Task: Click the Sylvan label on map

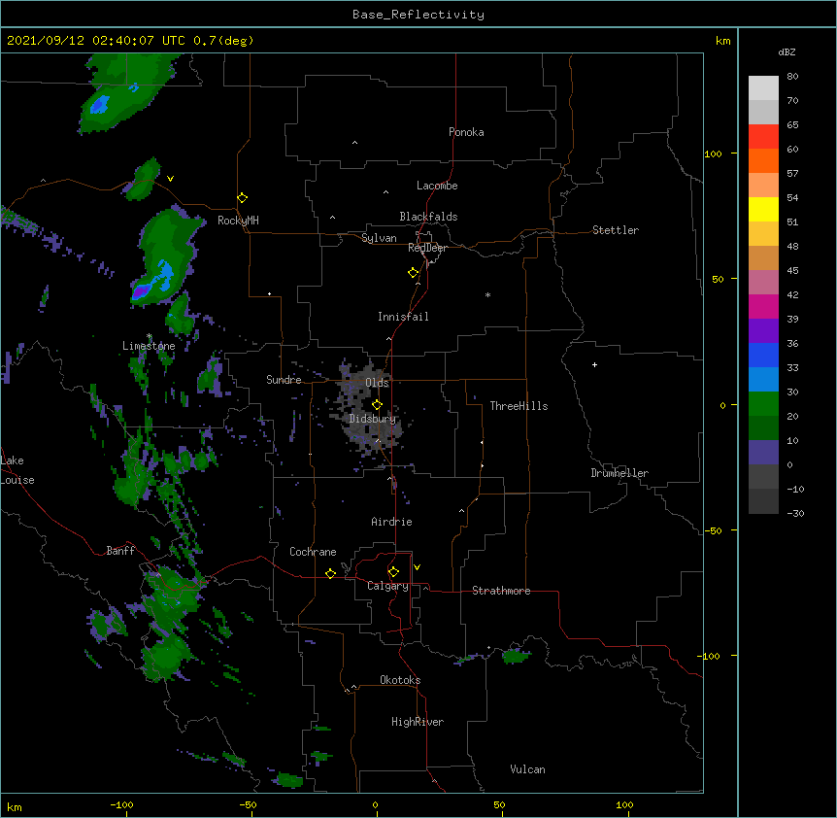Action: [x=379, y=238]
